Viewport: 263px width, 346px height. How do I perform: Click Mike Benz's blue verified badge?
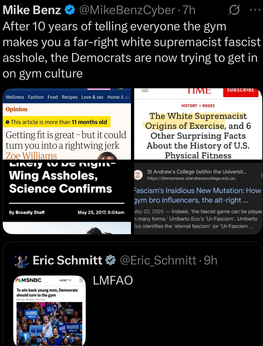[x=70, y=10]
